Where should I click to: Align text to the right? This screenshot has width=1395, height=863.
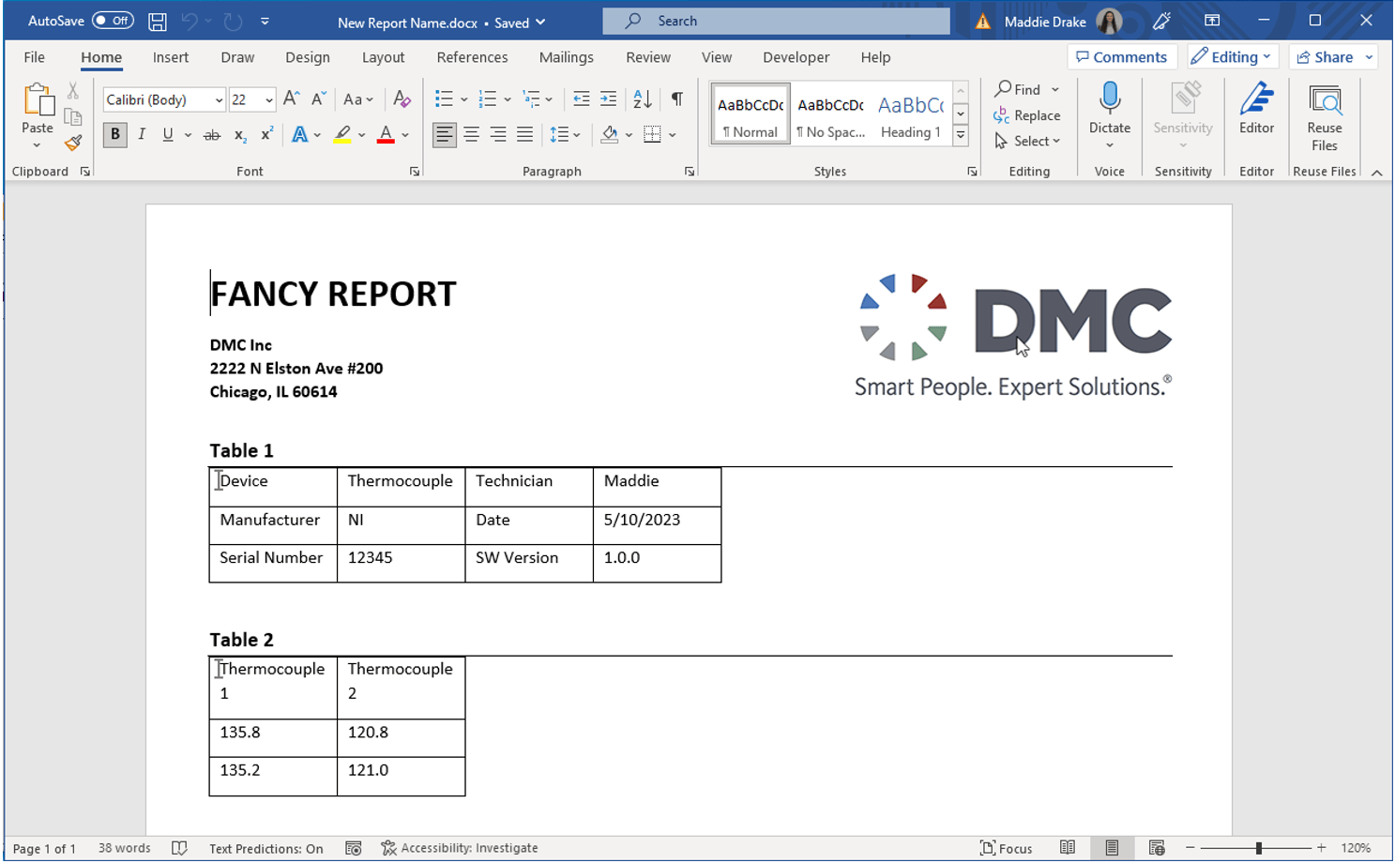pyautogui.click(x=498, y=135)
